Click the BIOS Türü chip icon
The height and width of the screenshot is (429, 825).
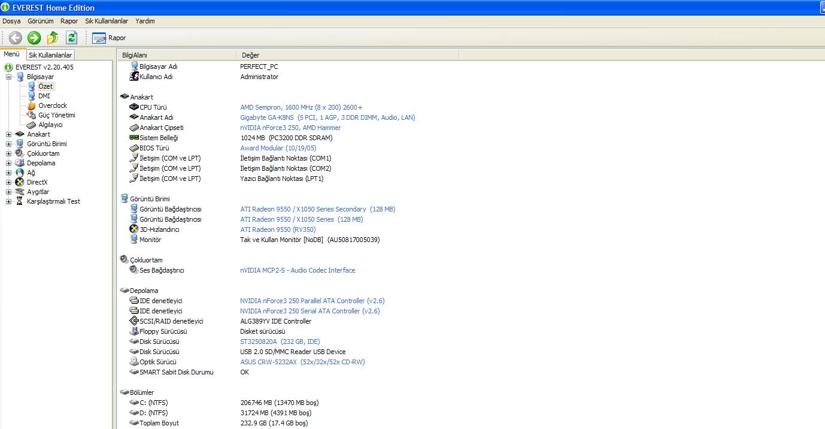tap(134, 148)
